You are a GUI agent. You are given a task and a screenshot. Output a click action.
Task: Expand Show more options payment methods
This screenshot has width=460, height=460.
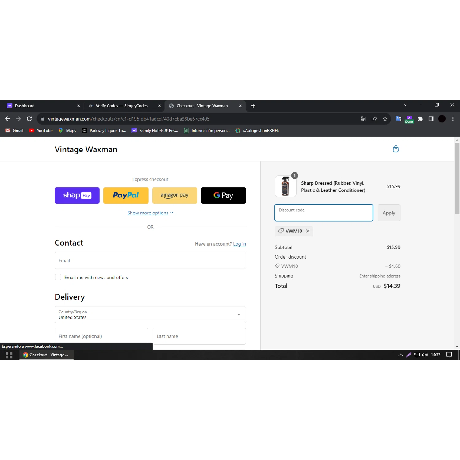point(150,213)
